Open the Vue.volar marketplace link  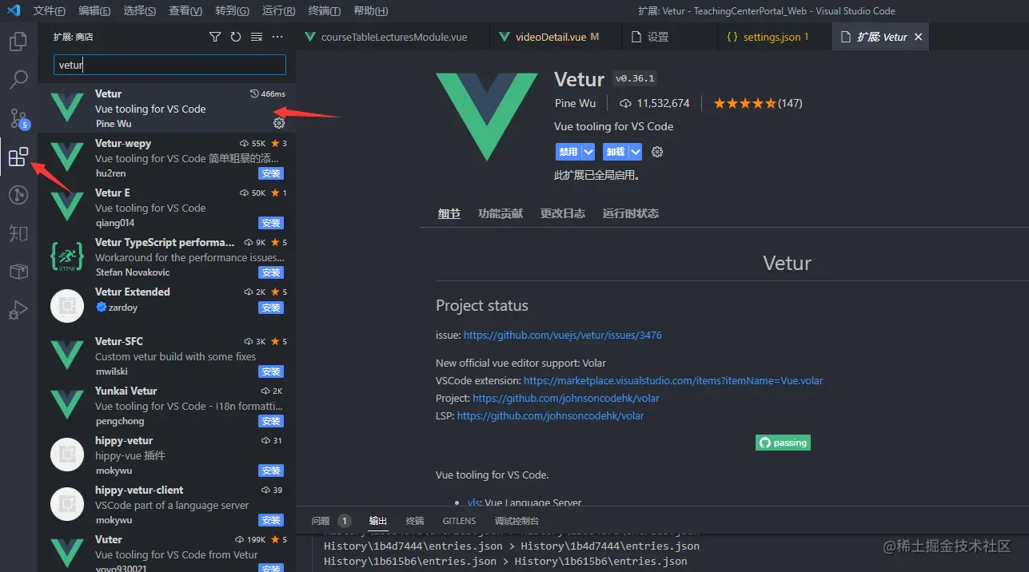[x=673, y=381]
